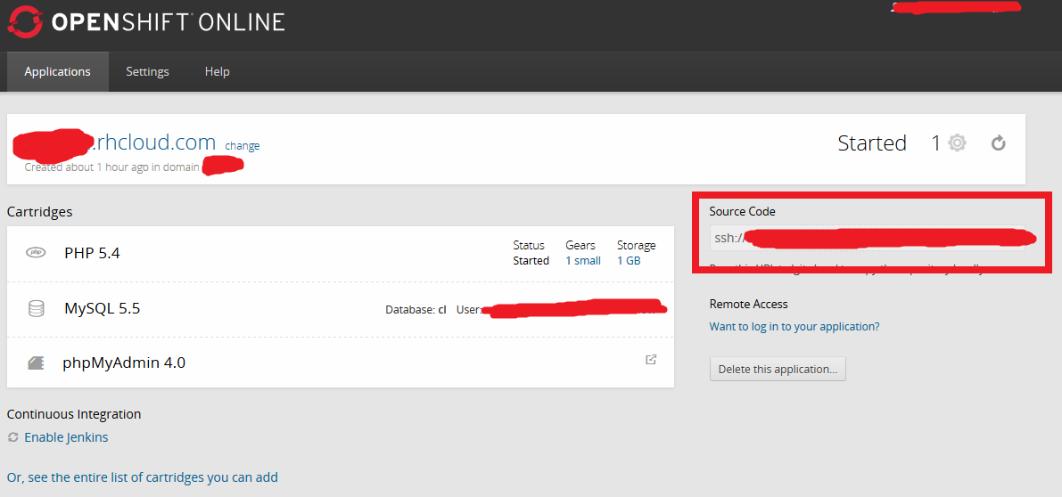Screen dimensions: 1062x497
Task: Click the 1 small gears link
Action: tap(583, 260)
